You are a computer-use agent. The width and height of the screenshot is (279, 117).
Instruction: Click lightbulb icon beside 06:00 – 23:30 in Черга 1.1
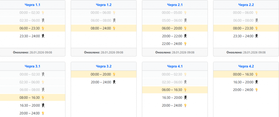click(43, 28)
